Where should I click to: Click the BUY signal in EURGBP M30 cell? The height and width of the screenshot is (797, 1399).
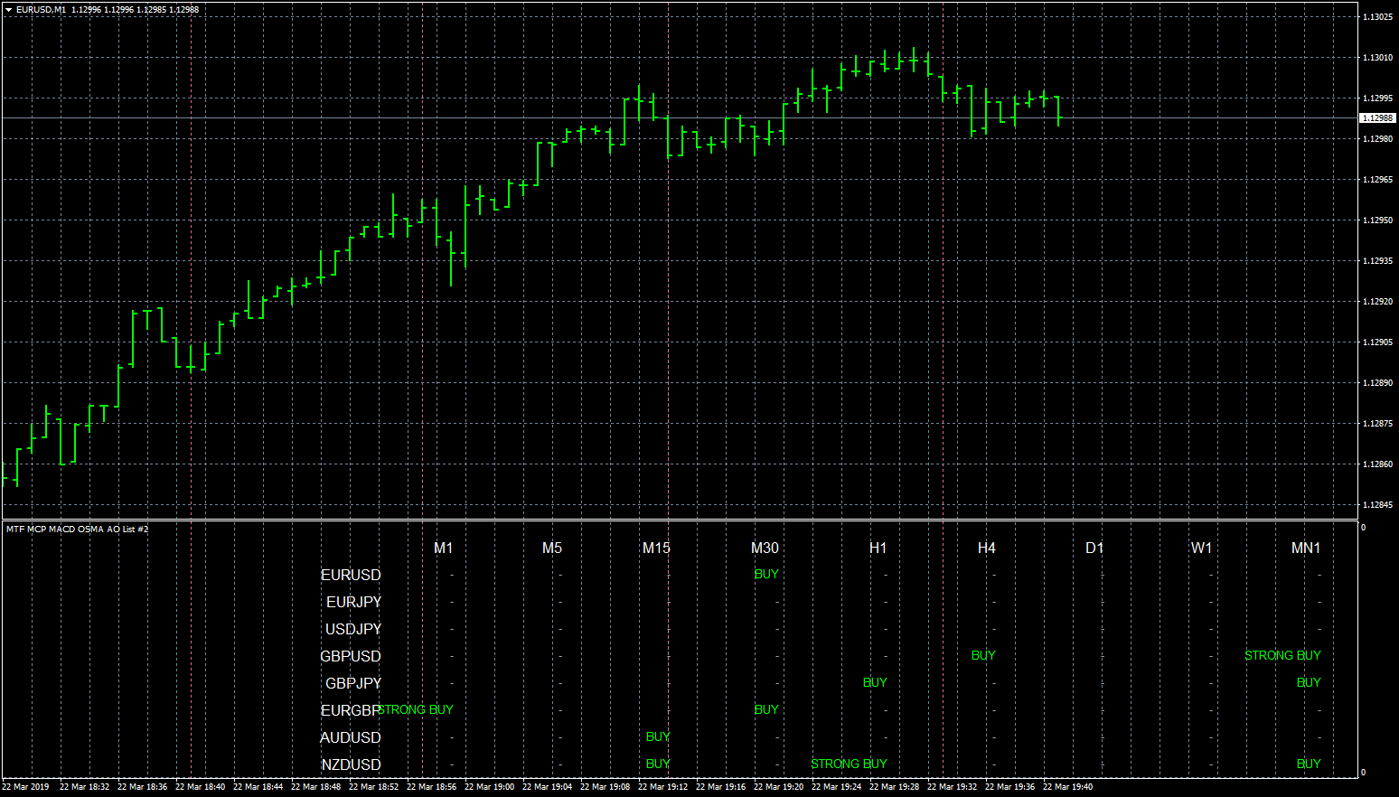(766, 709)
